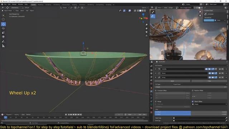
Task: Choose the Measure tool in the viewport toolbar
Action: [3, 46]
